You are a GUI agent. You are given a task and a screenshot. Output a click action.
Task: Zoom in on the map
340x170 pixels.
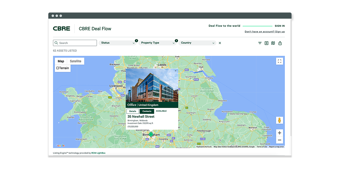pyautogui.click(x=279, y=133)
